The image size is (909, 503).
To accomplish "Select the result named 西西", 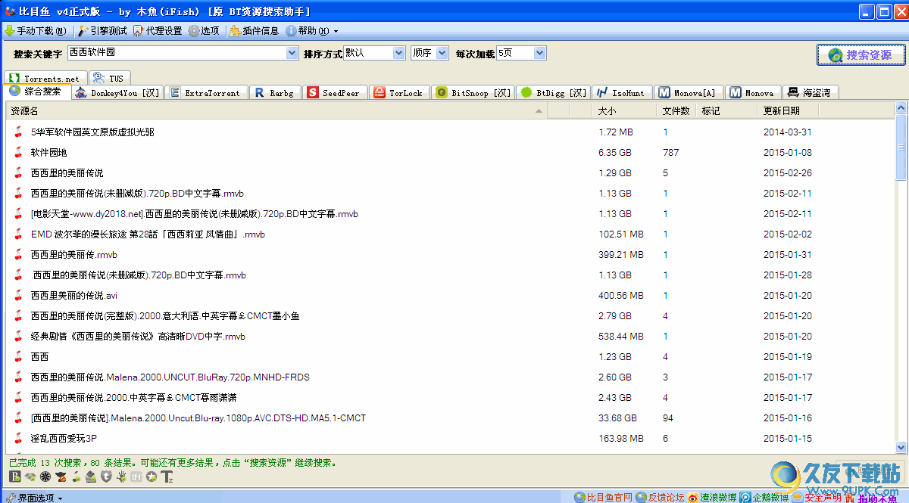I will click(39, 357).
